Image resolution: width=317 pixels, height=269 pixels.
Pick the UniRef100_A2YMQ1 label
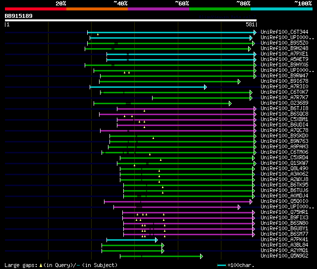pos(284,251)
